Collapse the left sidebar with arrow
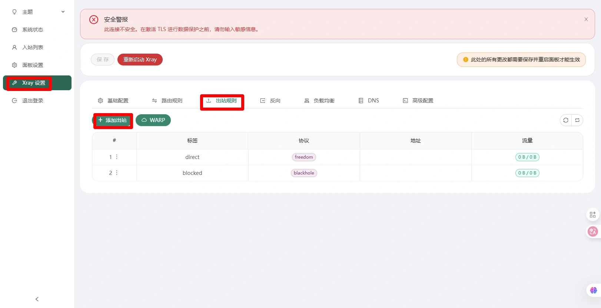This screenshot has height=308, width=601. [x=37, y=299]
